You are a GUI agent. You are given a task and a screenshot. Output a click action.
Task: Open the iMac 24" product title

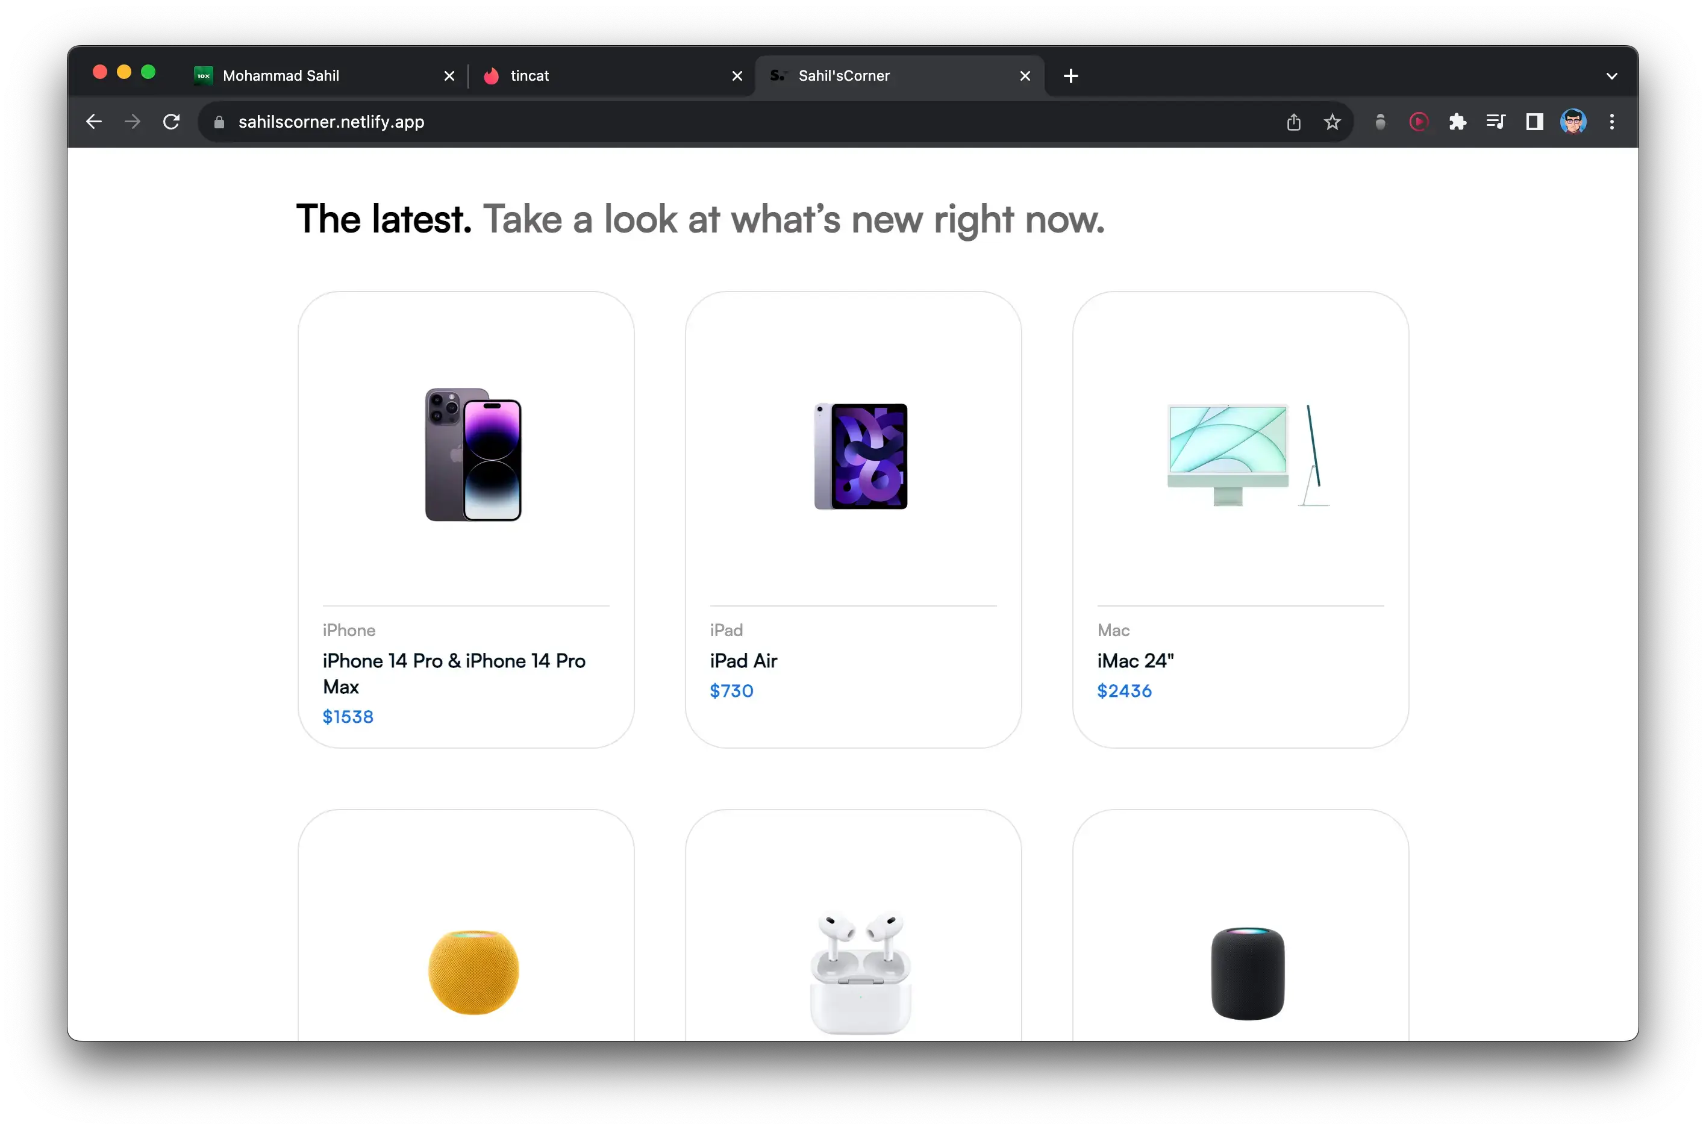point(1135,661)
